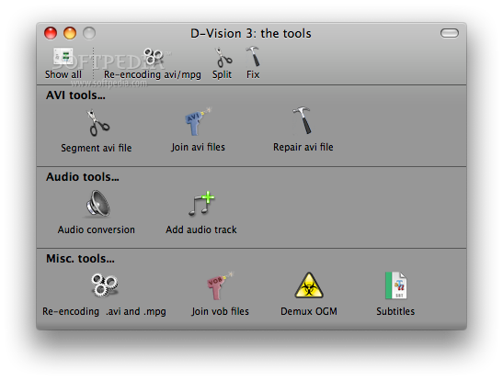
Task: Toggle toolbar with the title bar pill button
Action: click(x=450, y=33)
